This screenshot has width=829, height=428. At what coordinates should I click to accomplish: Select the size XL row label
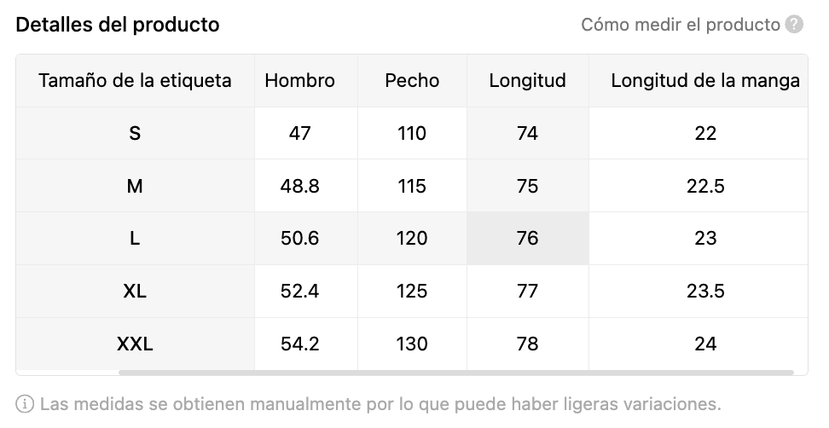(x=135, y=292)
